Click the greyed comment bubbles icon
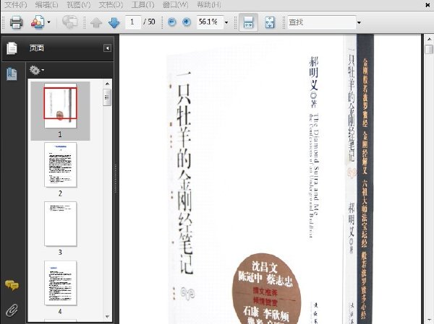The width and height of the screenshot is (434, 324). [69, 22]
